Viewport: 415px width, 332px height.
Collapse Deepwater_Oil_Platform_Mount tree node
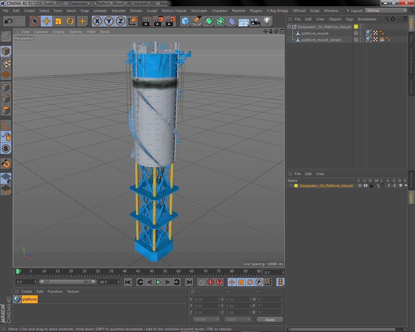click(x=289, y=27)
